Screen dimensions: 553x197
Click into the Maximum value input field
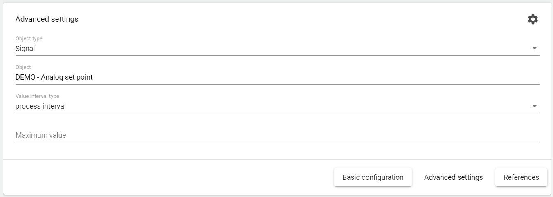coord(164,135)
